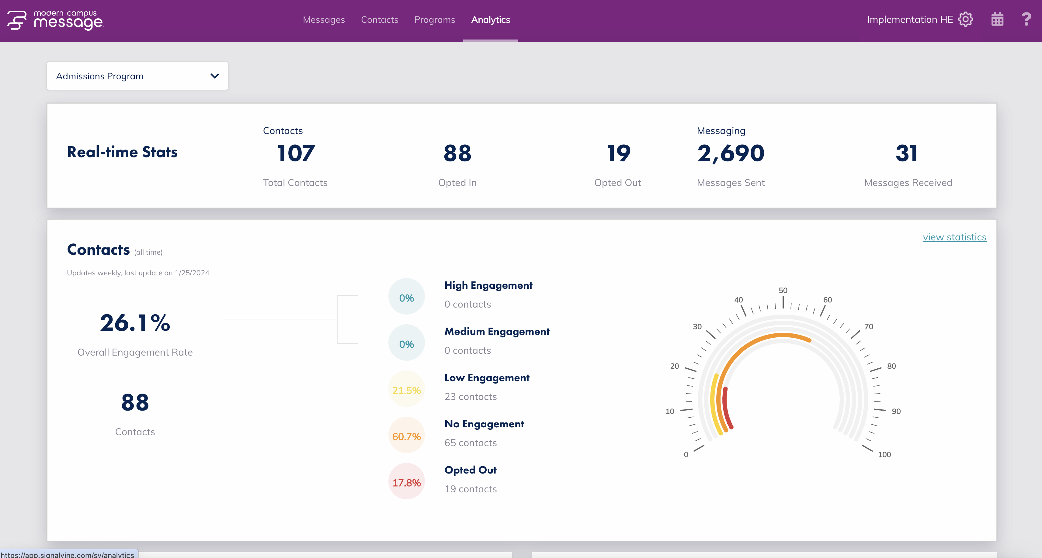Click the No Engagement 60.7% badge
Image resolution: width=1042 pixels, height=558 pixels.
(406, 435)
